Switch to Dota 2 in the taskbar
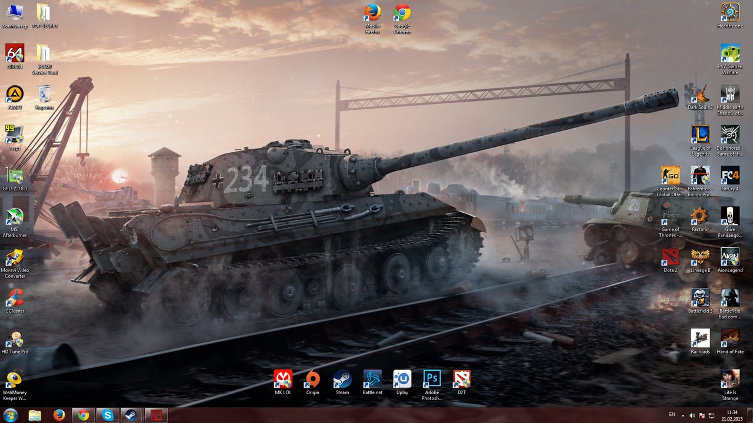The image size is (753, 423). [x=155, y=415]
